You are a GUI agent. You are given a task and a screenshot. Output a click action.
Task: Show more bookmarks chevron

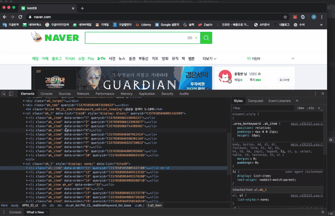(321, 25)
